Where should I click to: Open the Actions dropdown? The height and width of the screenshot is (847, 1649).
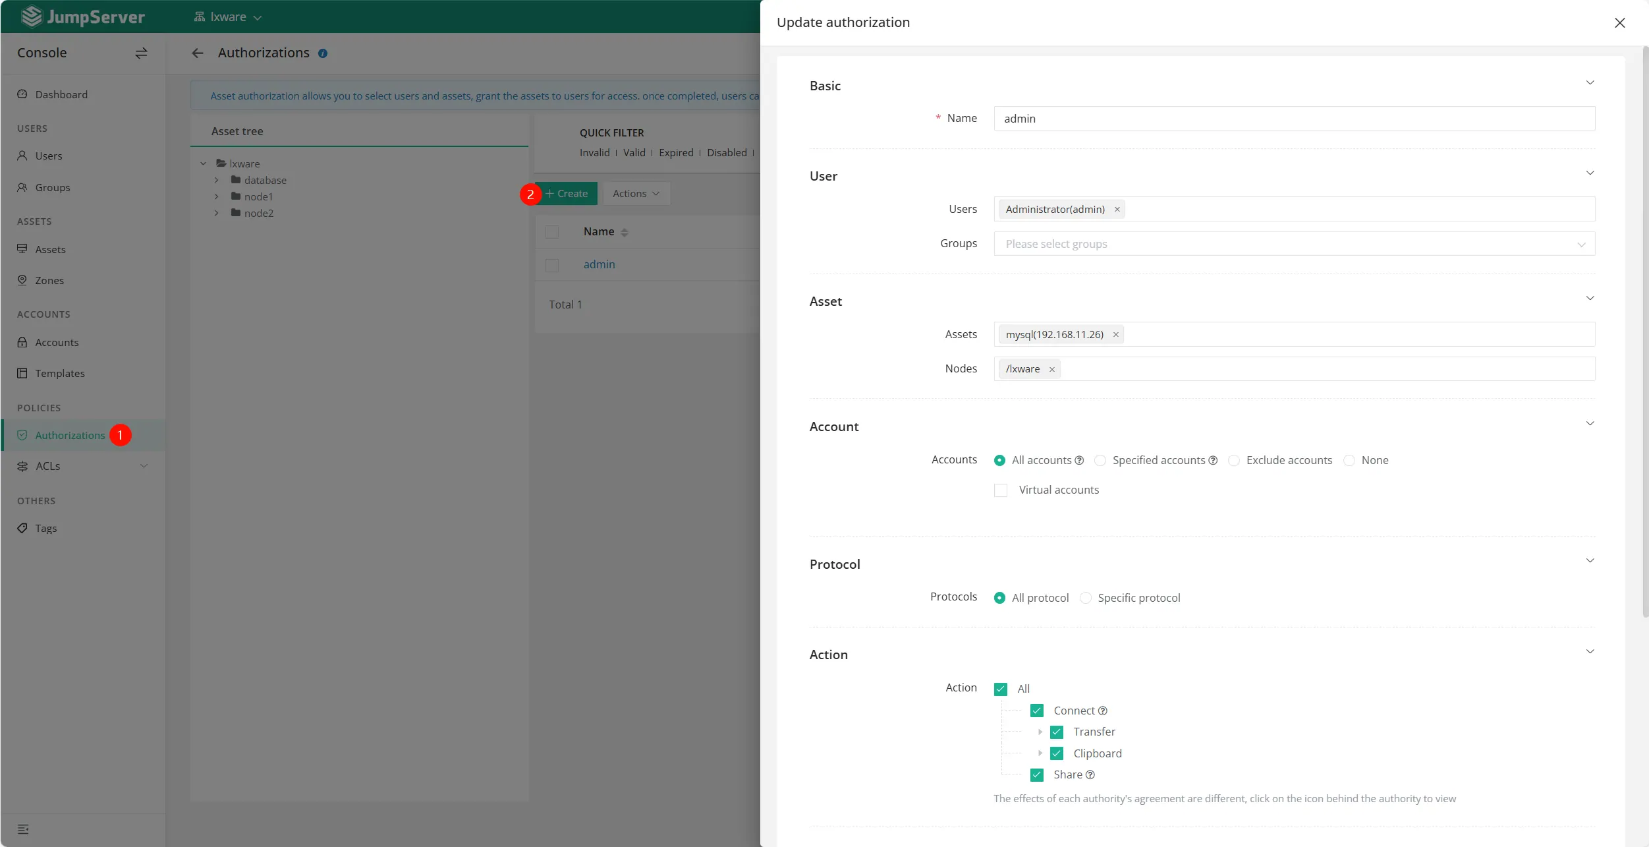pyautogui.click(x=636, y=193)
